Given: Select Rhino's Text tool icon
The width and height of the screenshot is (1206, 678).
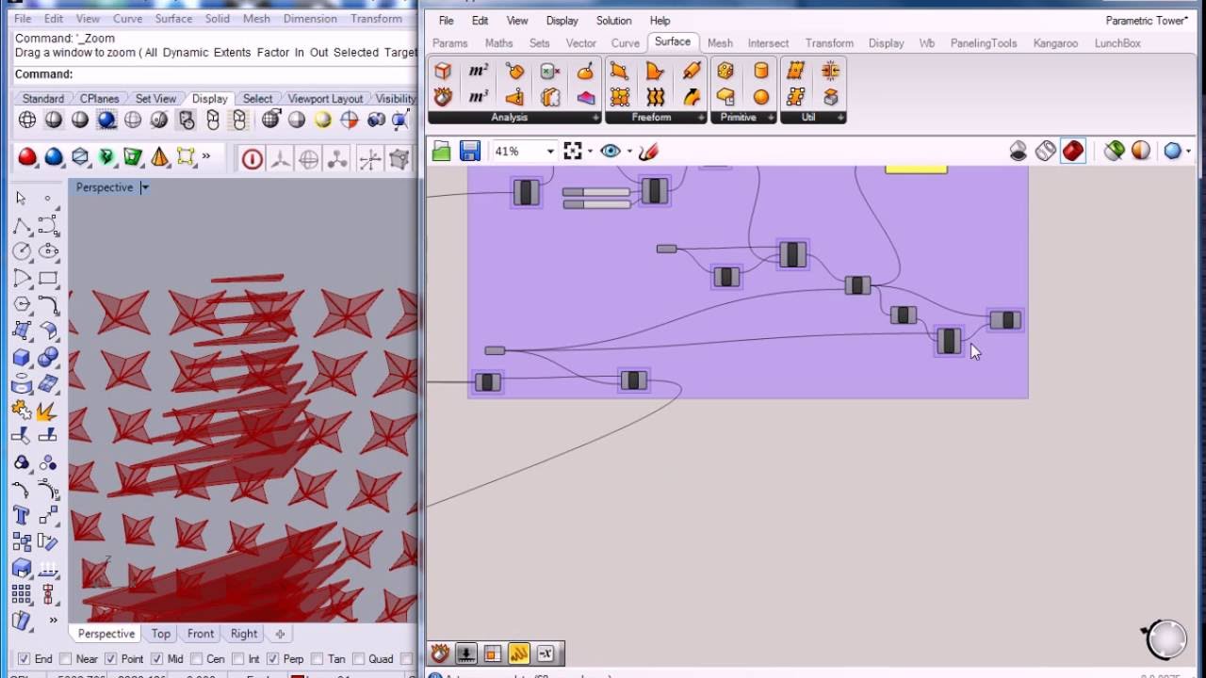Looking at the screenshot, I should click(22, 515).
